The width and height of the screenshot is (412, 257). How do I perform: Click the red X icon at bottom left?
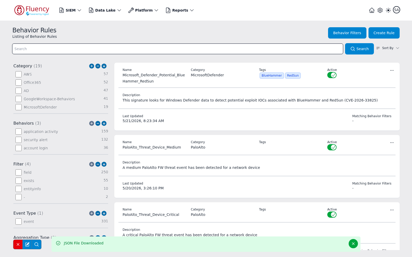(18, 244)
